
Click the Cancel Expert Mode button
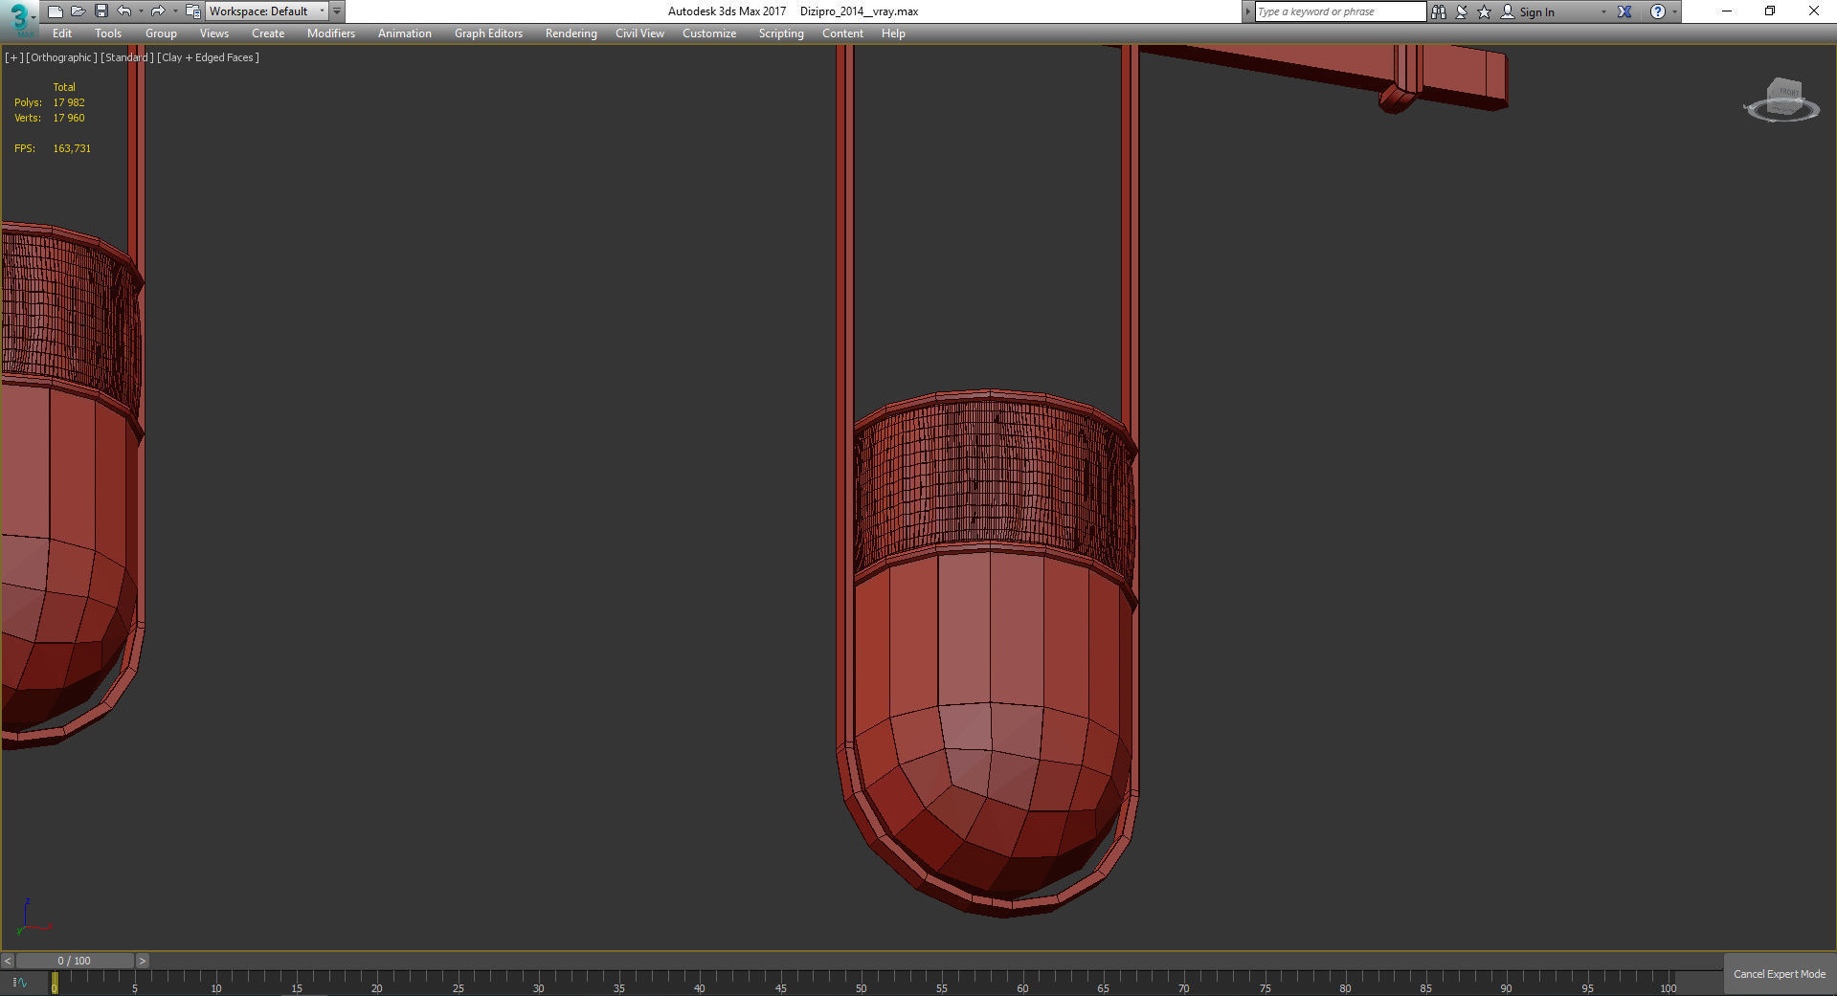tap(1780, 974)
